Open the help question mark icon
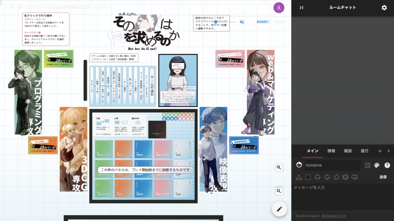The width and height of the screenshot is (394, 221). click(x=387, y=165)
